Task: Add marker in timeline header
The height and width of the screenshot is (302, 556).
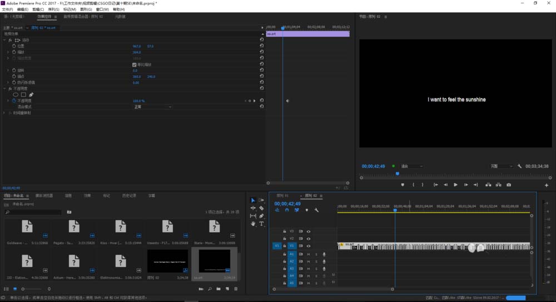Action: (307, 210)
